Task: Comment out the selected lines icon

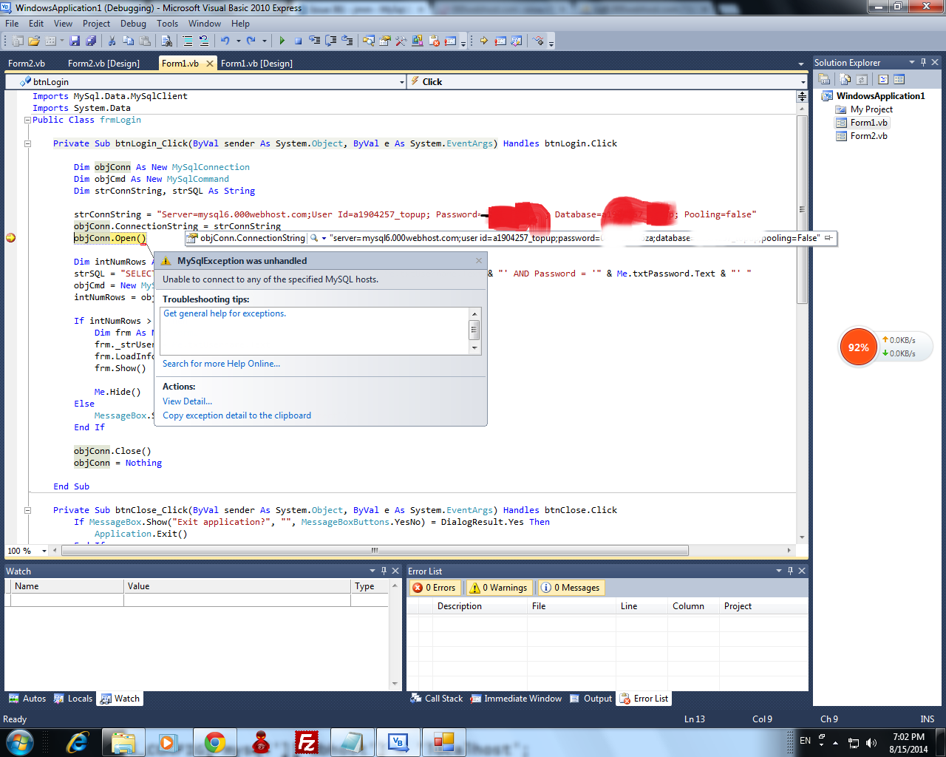Action: click(x=188, y=41)
